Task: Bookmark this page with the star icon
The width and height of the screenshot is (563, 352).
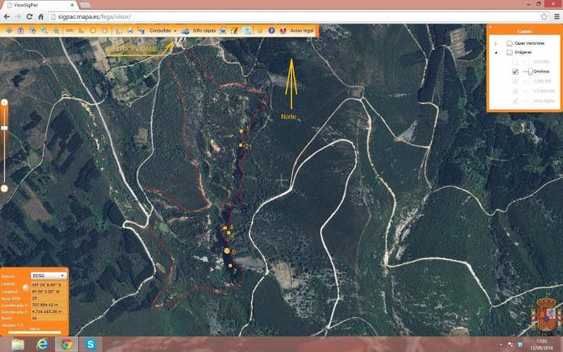Action: [543, 15]
